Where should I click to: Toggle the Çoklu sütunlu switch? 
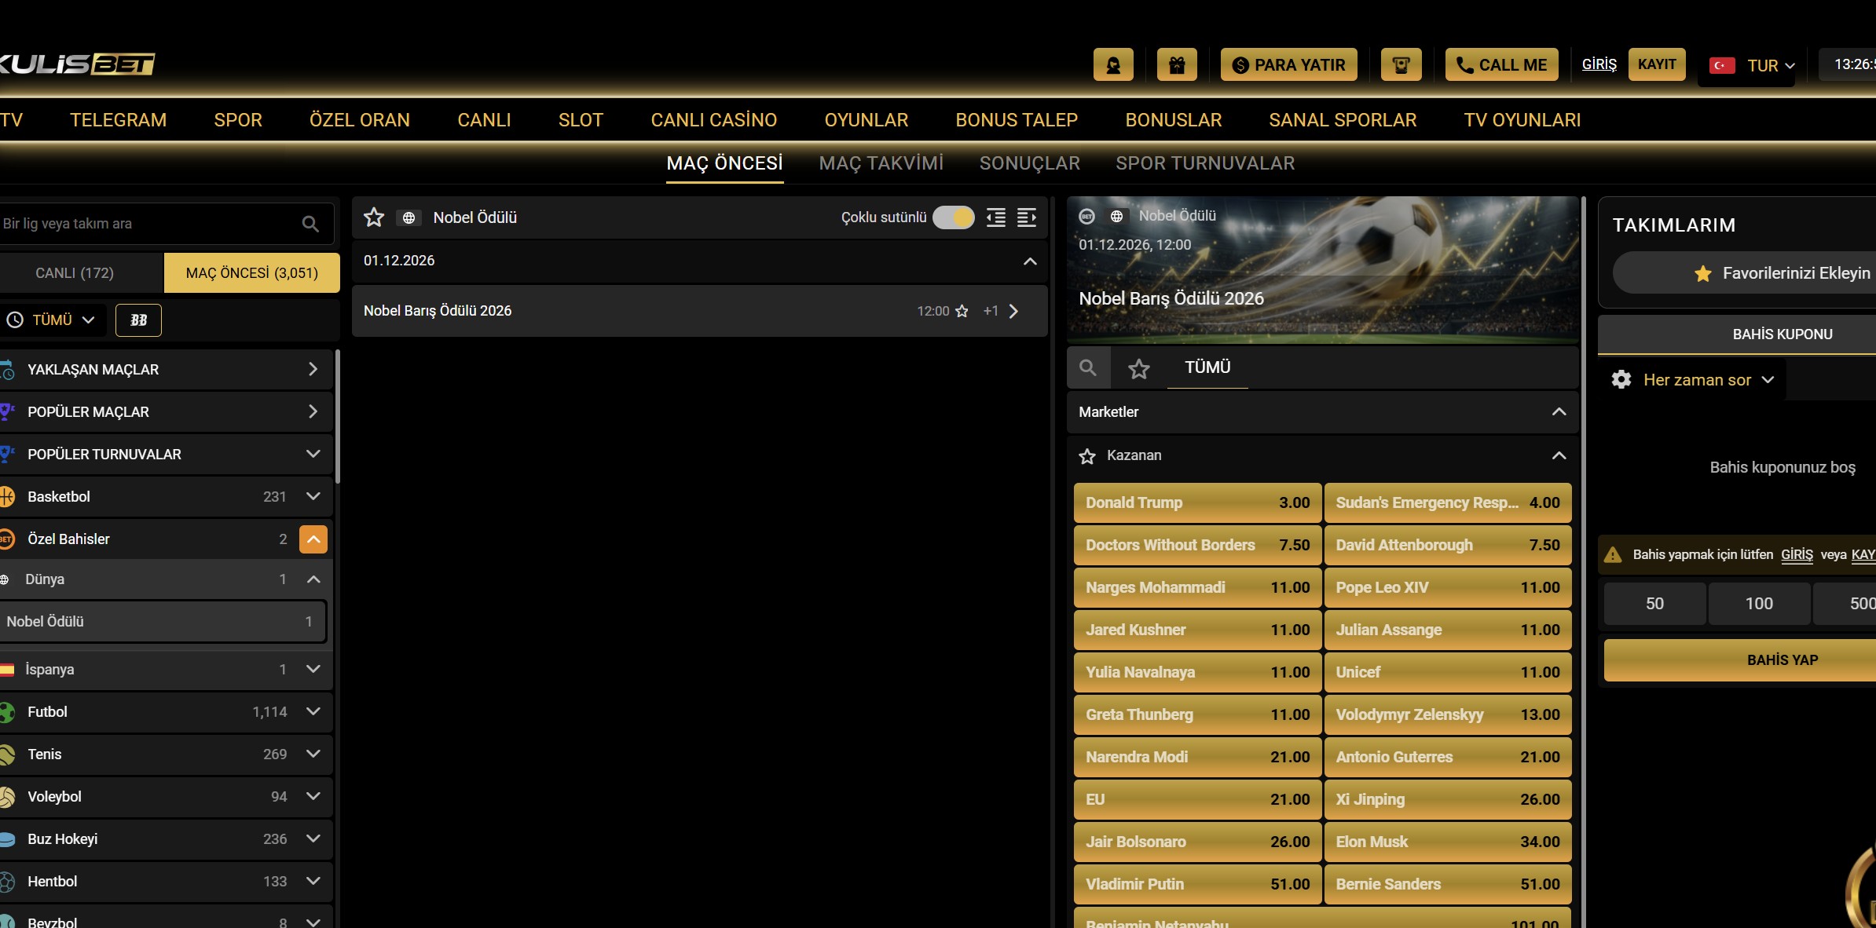[x=953, y=217]
